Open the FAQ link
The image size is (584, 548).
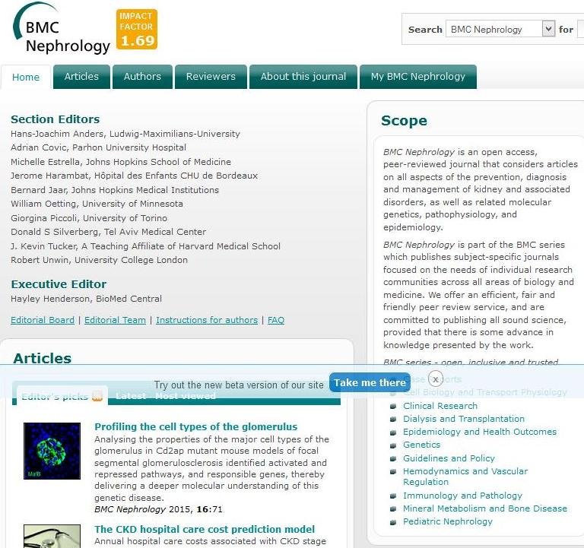[276, 320]
